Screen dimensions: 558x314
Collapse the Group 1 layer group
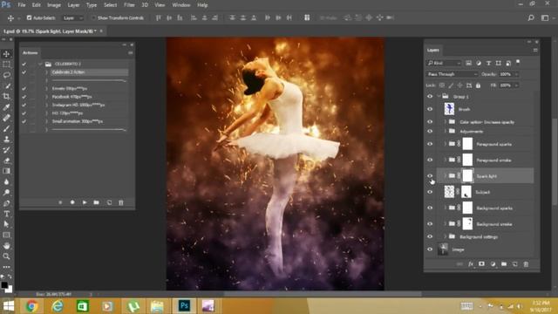point(439,97)
